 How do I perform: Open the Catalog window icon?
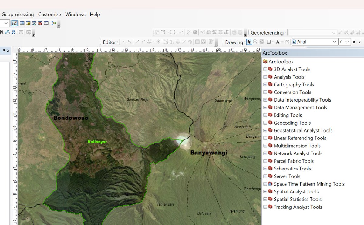(x=28, y=23)
